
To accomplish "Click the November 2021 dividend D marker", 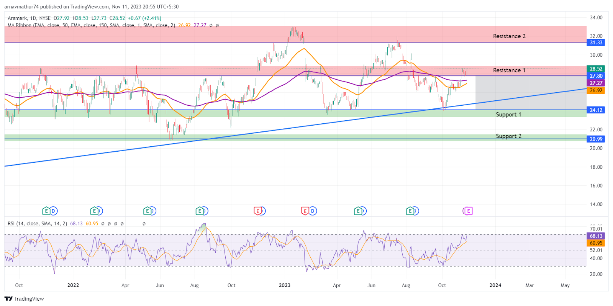I will 54,211.
